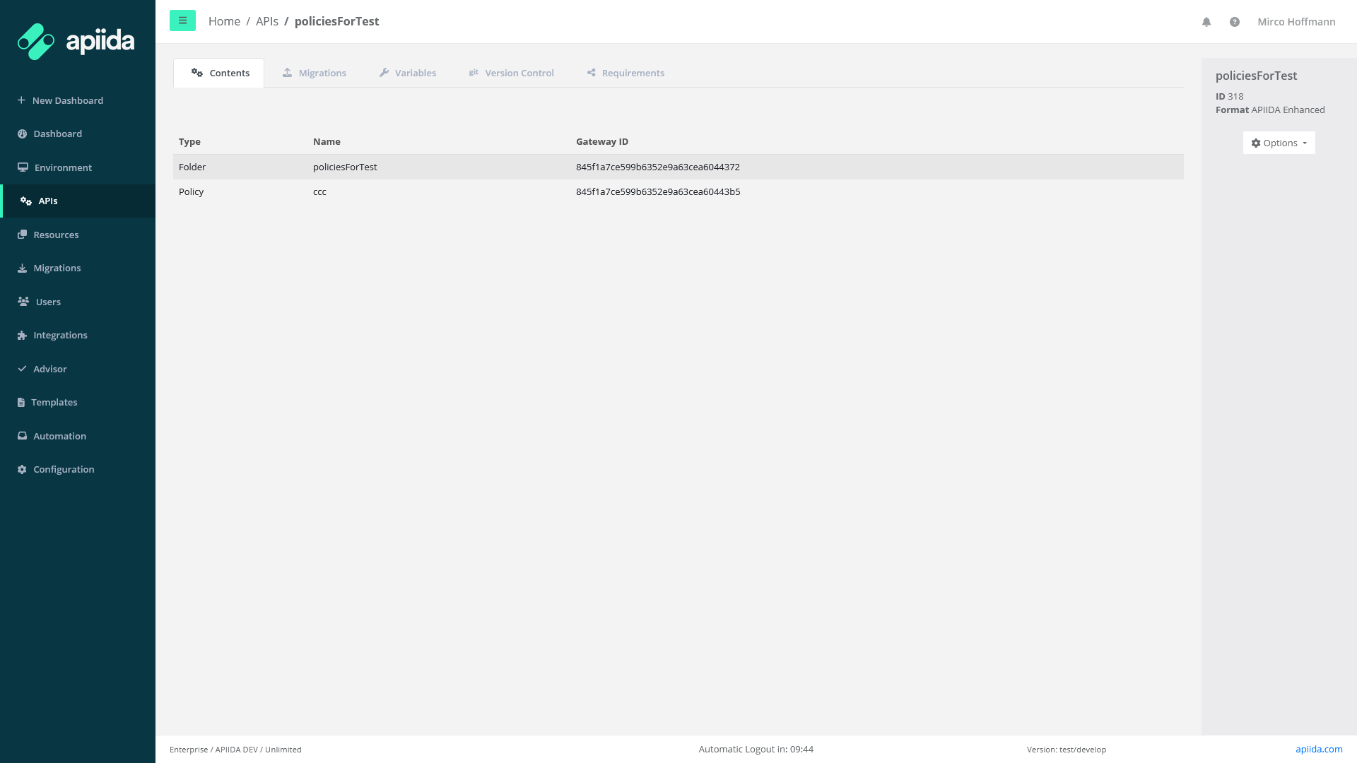Toggle the sidebar with the hamburger menu button
This screenshot has height=763, width=1357.
coord(182,20)
